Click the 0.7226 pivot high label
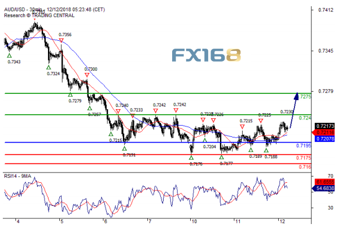 [x=218, y=114]
